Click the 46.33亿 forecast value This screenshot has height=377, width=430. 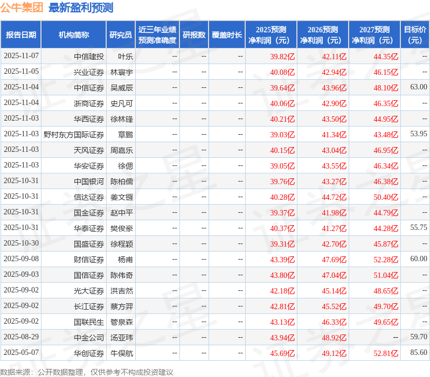pos(334,322)
